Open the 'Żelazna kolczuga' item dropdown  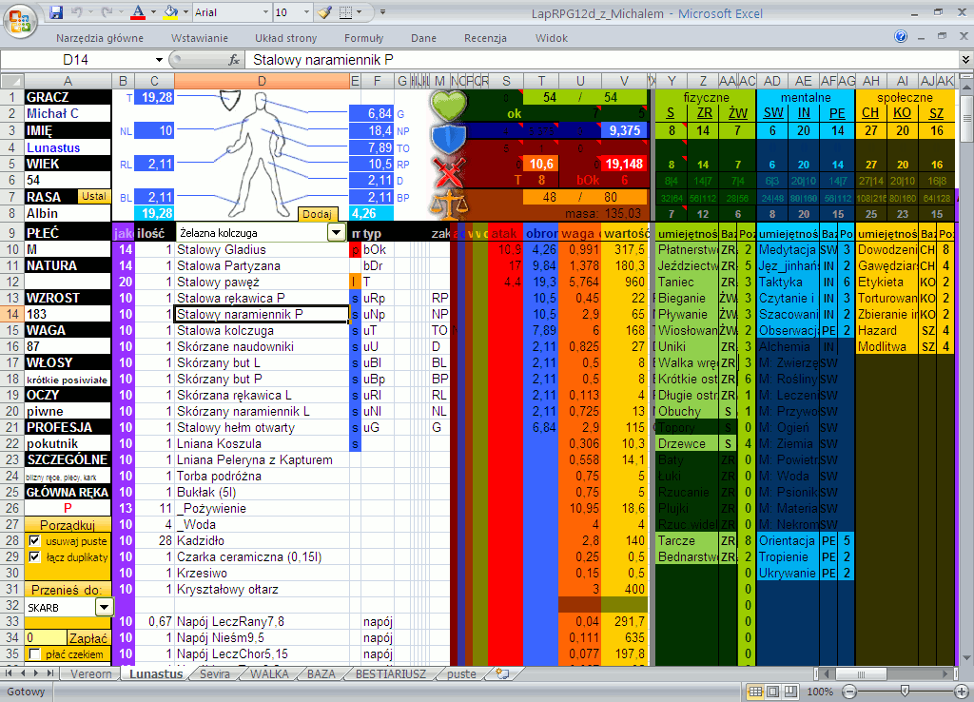point(336,232)
